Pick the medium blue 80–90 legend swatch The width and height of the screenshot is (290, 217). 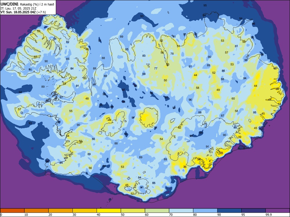205,211
